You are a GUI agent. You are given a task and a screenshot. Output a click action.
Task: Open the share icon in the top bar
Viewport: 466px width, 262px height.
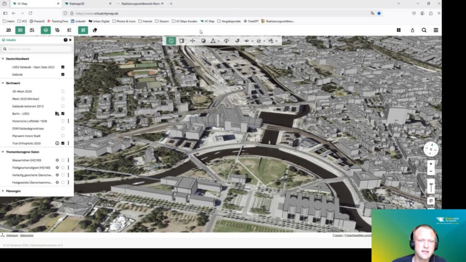412,30
